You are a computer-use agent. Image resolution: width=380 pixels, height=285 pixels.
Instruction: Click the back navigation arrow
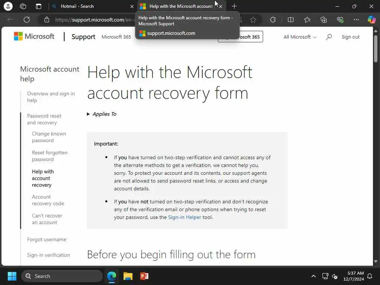click(x=10, y=20)
